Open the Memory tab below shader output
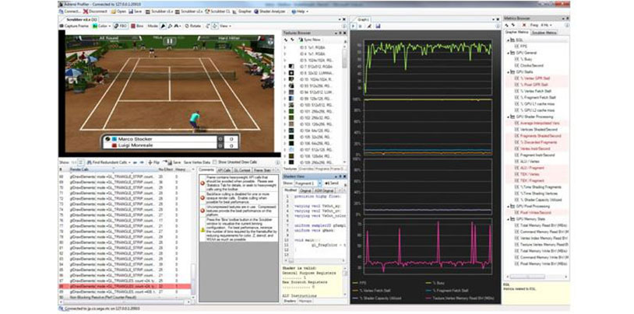This screenshot has width=634, height=314. pyautogui.click(x=304, y=301)
